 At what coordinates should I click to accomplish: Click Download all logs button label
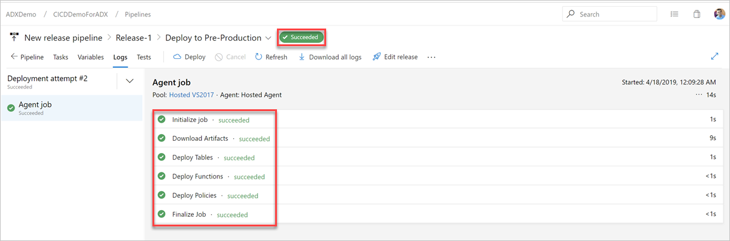(x=335, y=57)
